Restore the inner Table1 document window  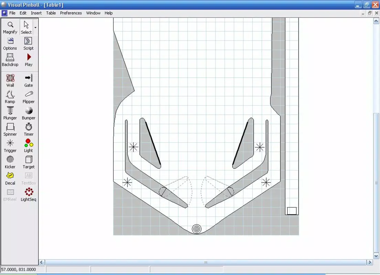[370, 13]
